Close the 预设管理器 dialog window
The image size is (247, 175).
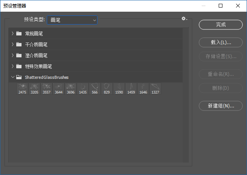coord(238,6)
